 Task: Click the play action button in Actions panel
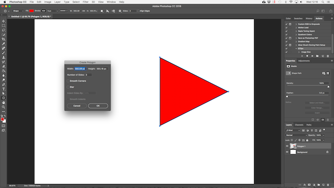[312, 56]
